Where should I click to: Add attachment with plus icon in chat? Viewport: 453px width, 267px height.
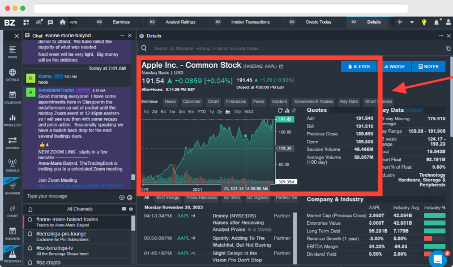pyautogui.click(x=122, y=198)
